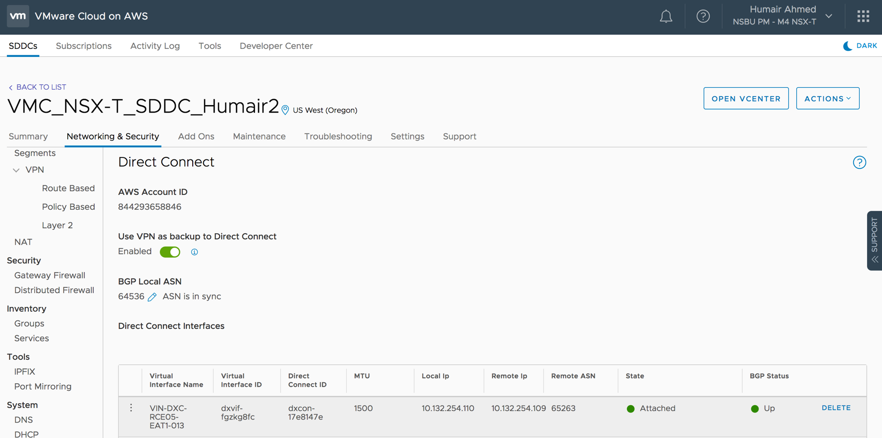Click green BGP Up status indicator

click(x=755, y=409)
